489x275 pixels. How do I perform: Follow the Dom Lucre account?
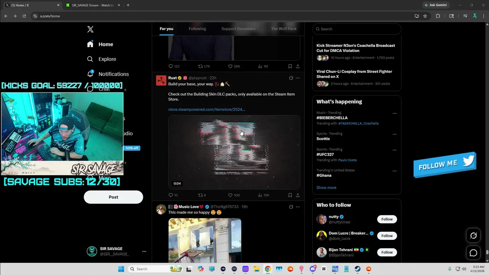[387, 236]
